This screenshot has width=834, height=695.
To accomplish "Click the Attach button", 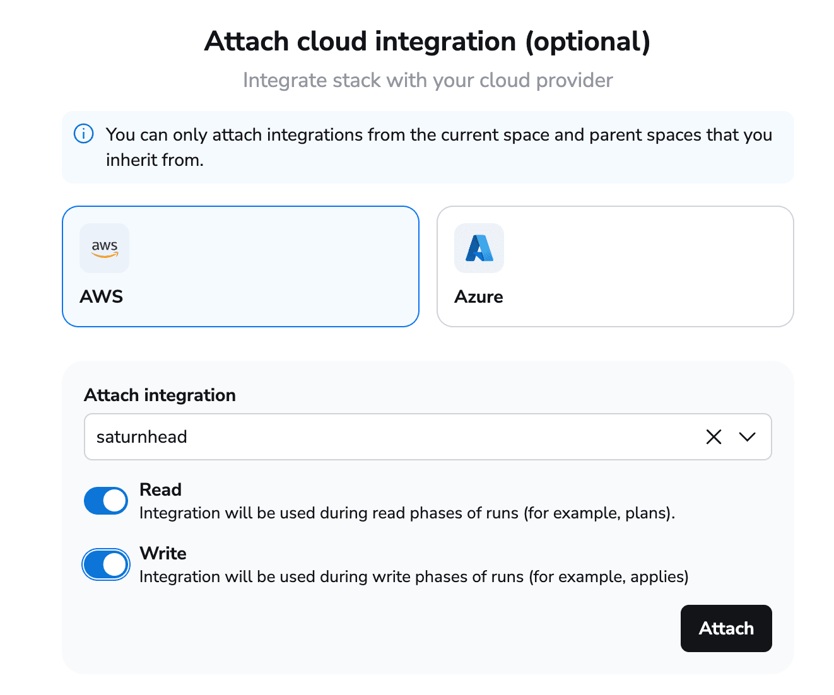I will point(726,628).
